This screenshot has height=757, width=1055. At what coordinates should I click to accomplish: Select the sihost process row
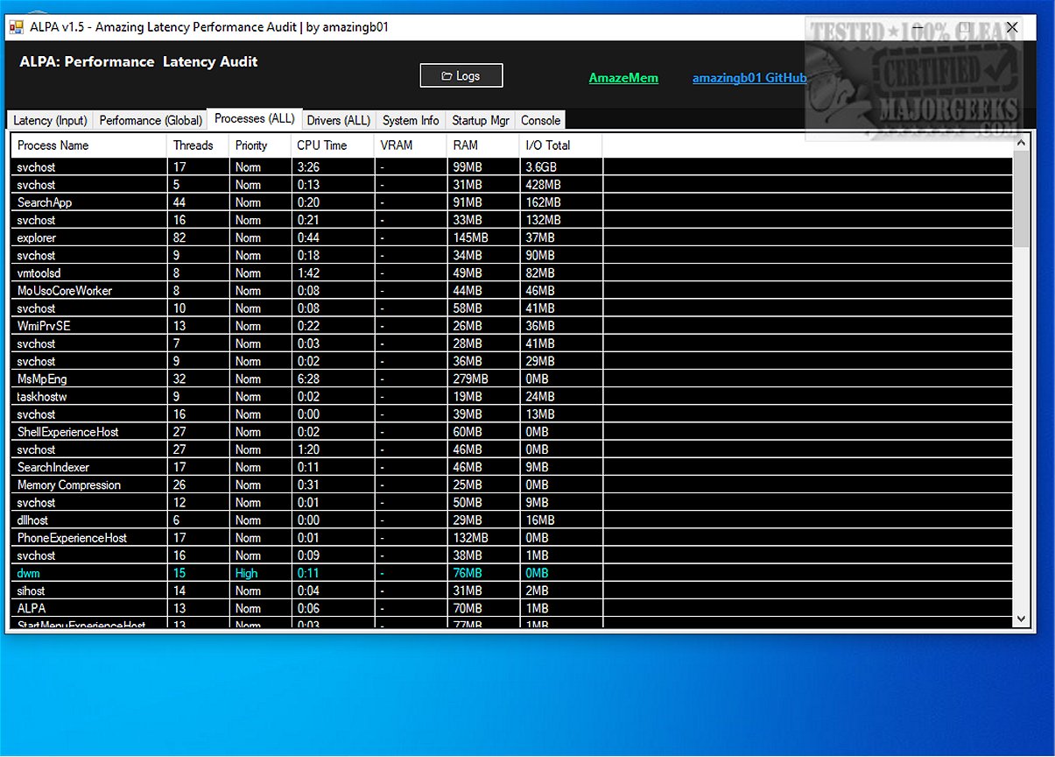[x=512, y=591]
